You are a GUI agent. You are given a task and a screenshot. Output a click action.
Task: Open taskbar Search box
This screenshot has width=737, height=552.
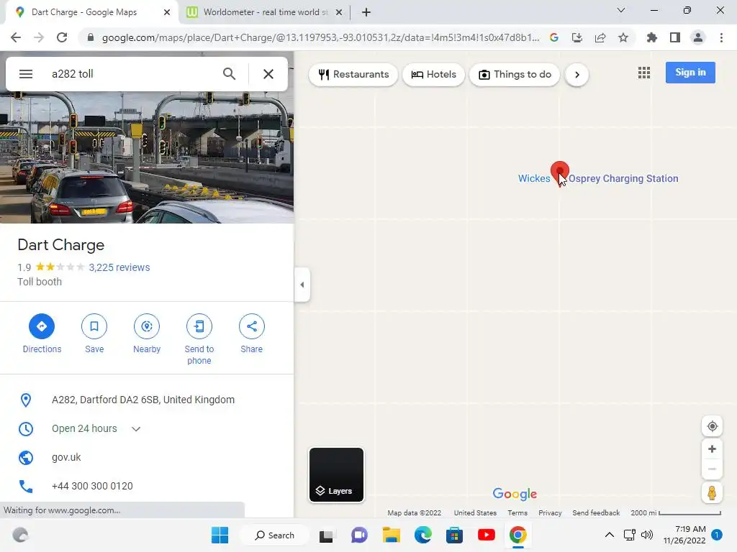[274, 535]
